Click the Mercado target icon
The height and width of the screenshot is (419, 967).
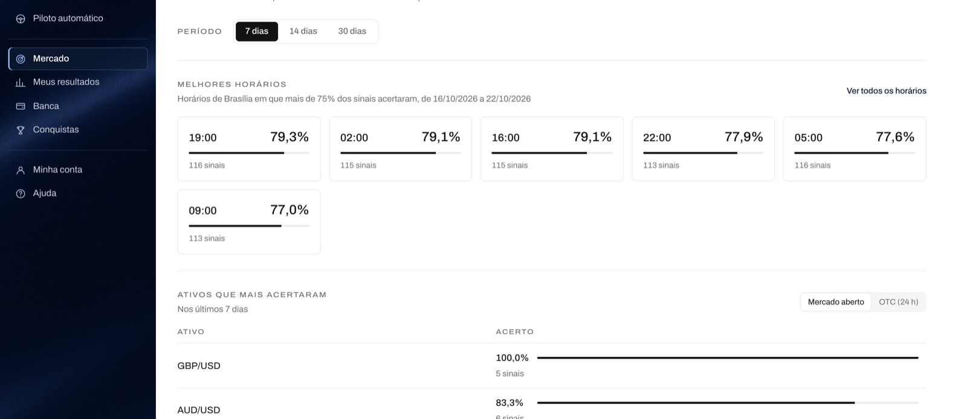(21, 59)
